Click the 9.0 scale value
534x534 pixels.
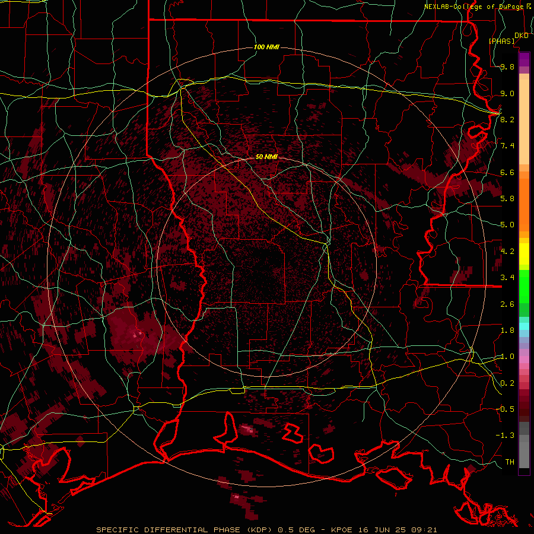[507, 93]
